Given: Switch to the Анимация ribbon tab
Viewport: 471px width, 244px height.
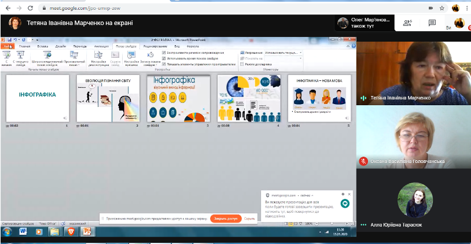Looking at the screenshot, I should (x=101, y=46).
